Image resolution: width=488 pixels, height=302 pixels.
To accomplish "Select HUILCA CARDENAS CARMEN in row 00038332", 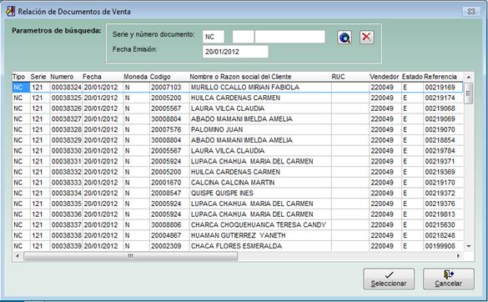I will pyautogui.click(x=235, y=172).
